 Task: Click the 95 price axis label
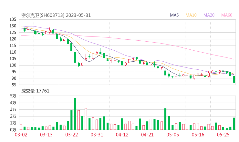[x=14, y=72]
